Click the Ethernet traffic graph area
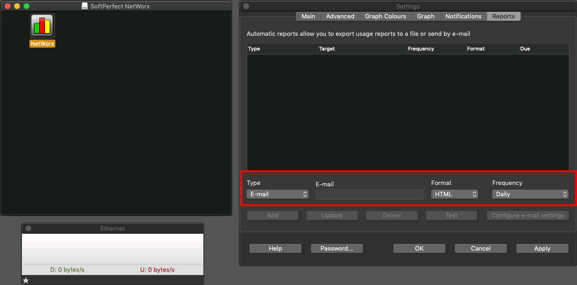577x285 pixels. click(113, 249)
